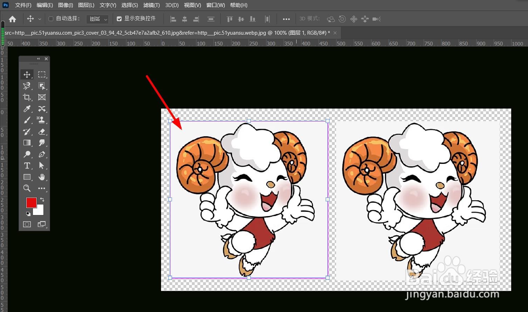The height and width of the screenshot is (312, 528).
Task: Select the Gradient tool
Action: coord(27,143)
